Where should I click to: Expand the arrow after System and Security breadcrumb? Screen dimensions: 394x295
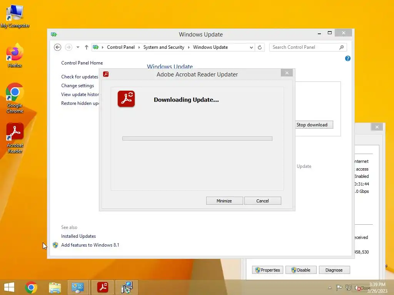pyautogui.click(x=189, y=47)
